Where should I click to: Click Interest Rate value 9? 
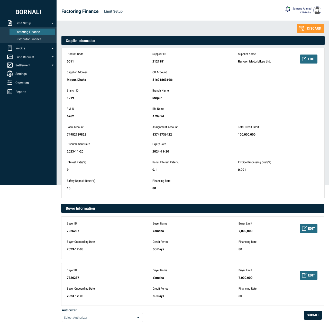click(x=68, y=170)
